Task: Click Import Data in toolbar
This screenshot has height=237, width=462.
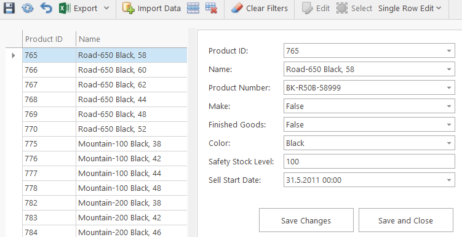Action: click(151, 8)
